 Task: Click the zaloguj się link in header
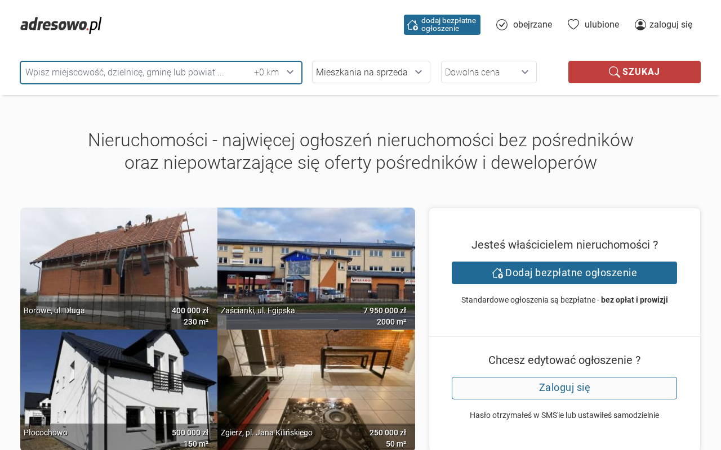671,25
